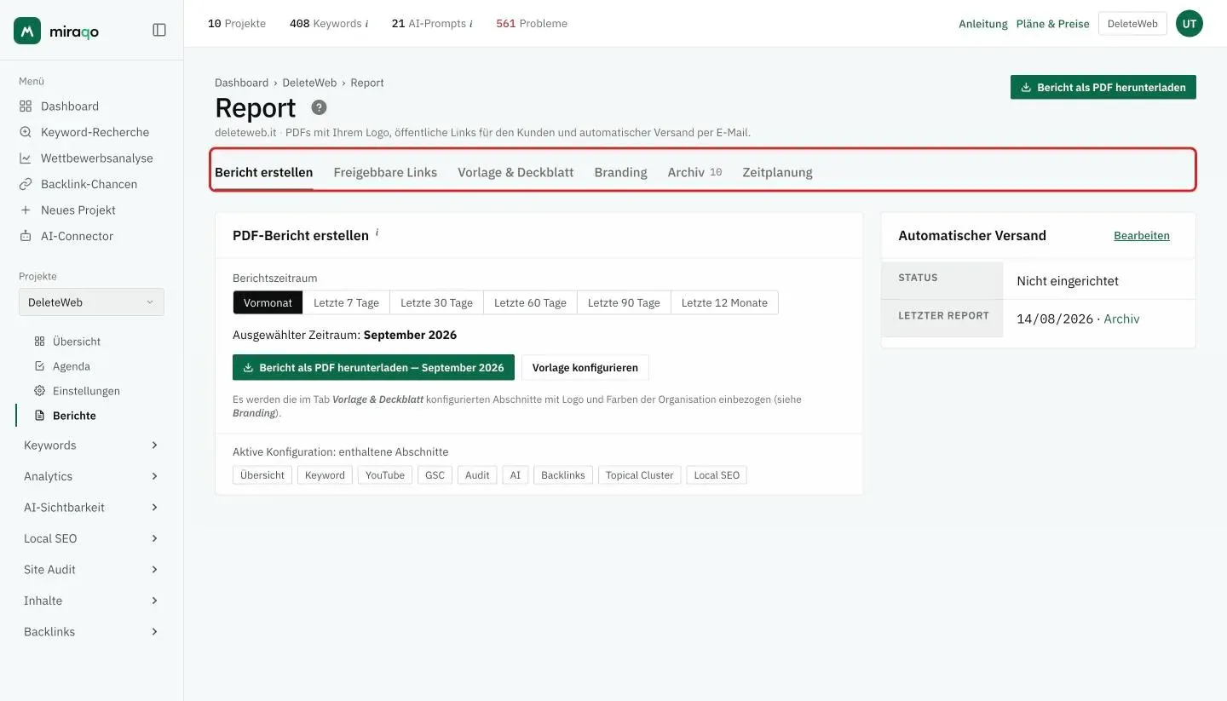Click the DeleteWeb organization button in header
Viewport: 1227px width, 701px height.
coord(1132,24)
